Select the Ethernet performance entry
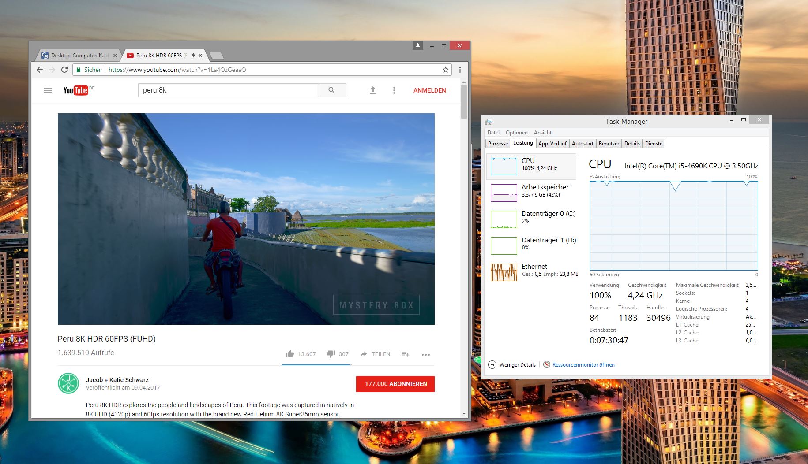 pyautogui.click(x=531, y=272)
